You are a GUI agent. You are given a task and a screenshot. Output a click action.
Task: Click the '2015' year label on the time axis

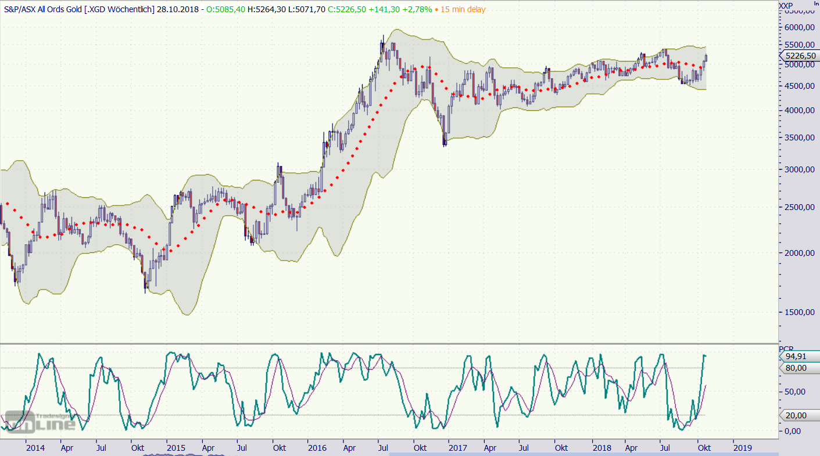click(176, 448)
